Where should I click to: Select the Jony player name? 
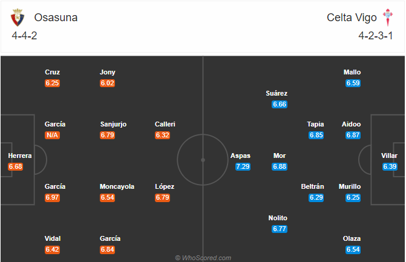click(108, 72)
